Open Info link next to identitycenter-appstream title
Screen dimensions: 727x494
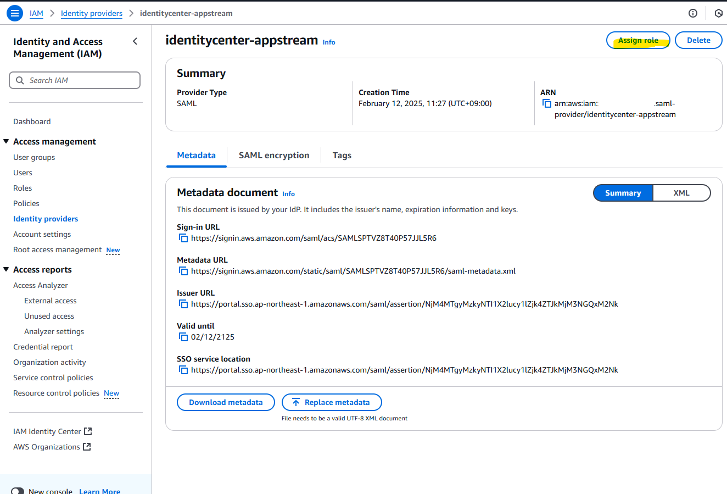pyautogui.click(x=329, y=42)
